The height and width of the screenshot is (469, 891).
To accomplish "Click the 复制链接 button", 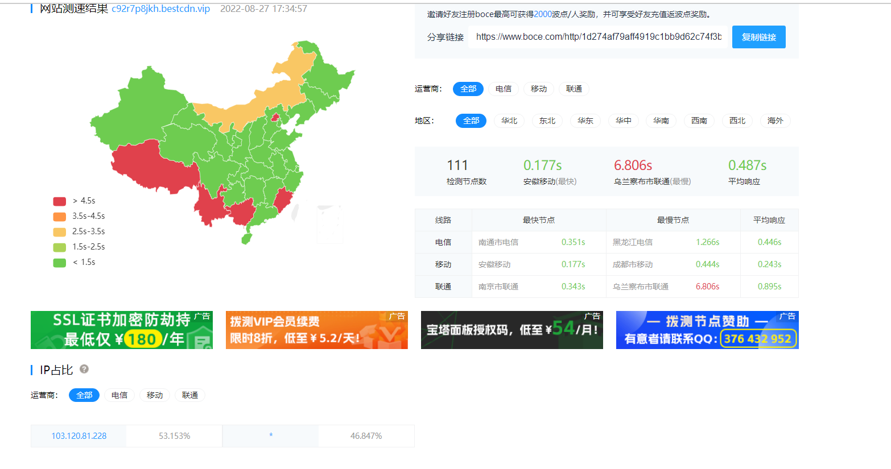I will click(x=758, y=37).
